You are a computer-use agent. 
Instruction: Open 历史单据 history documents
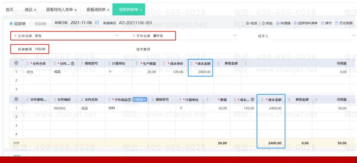coord(344,23)
